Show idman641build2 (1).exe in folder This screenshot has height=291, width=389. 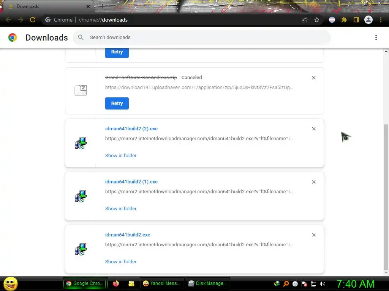[x=121, y=208]
